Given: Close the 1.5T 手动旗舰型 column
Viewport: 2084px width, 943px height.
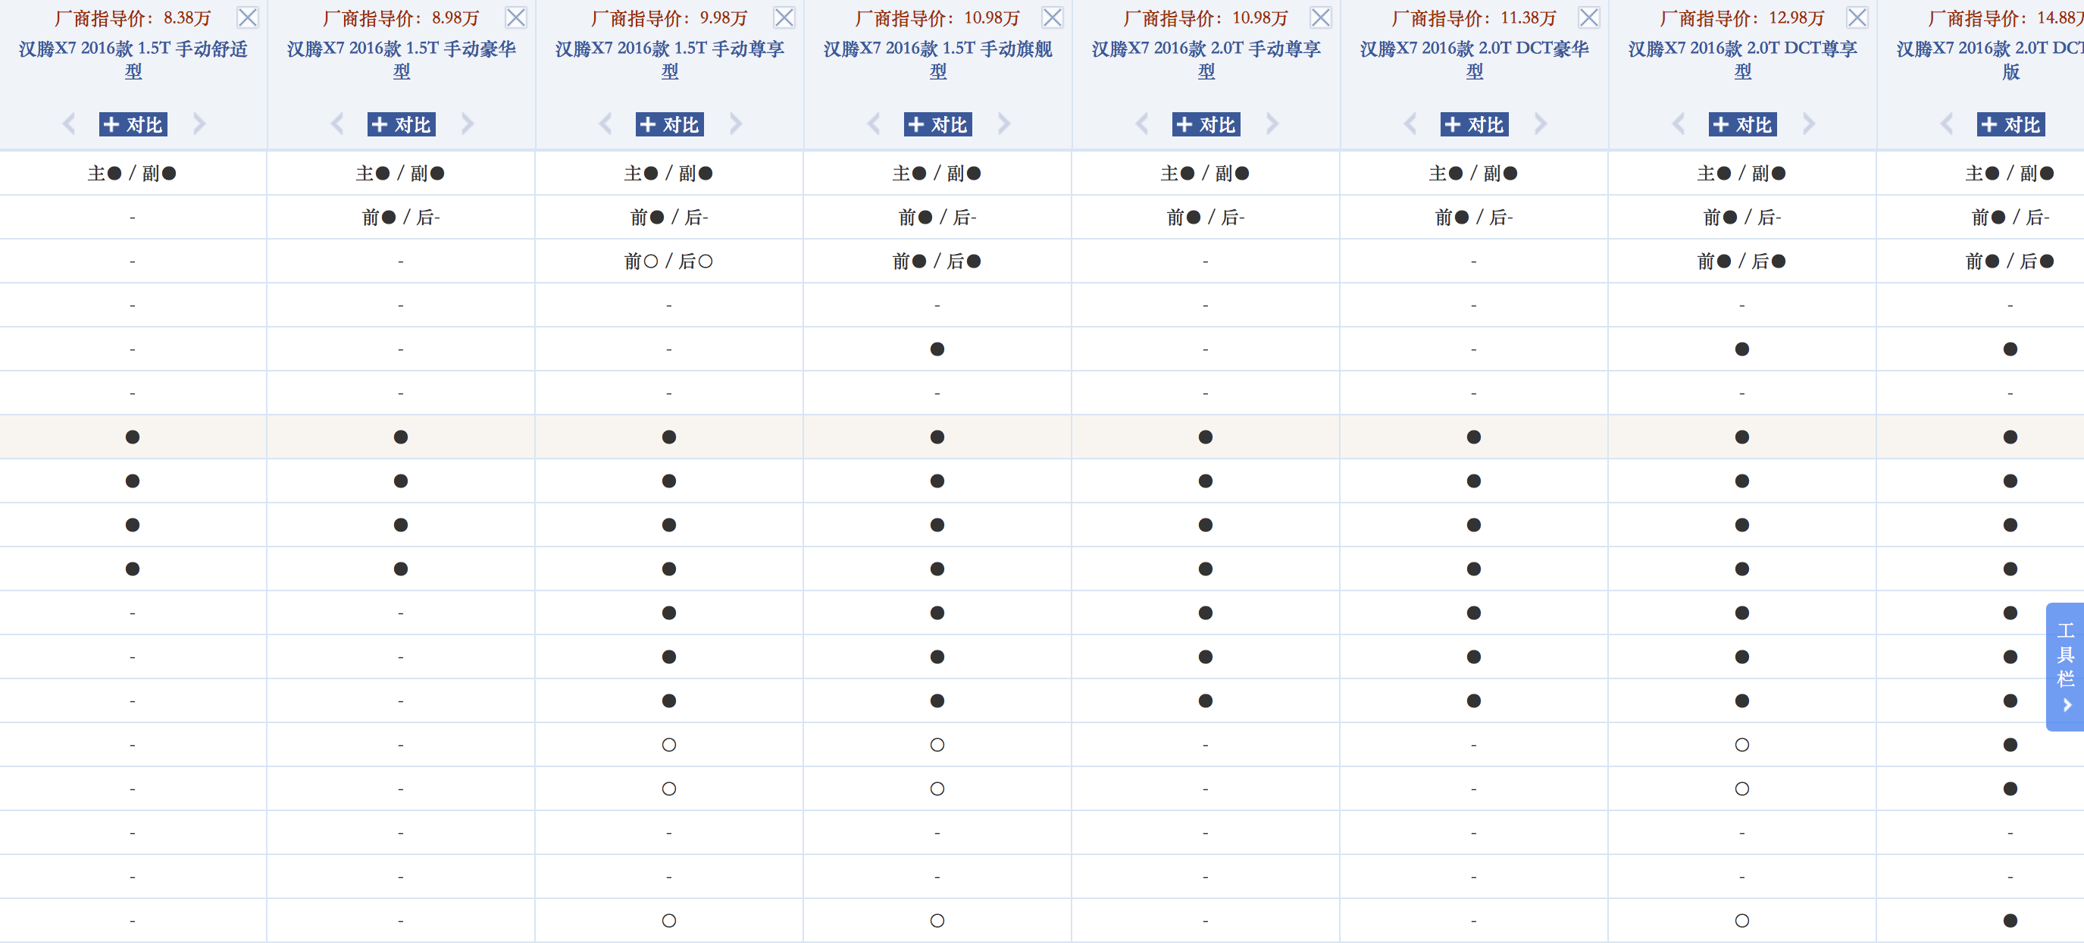Looking at the screenshot, I should point(1053,17).
